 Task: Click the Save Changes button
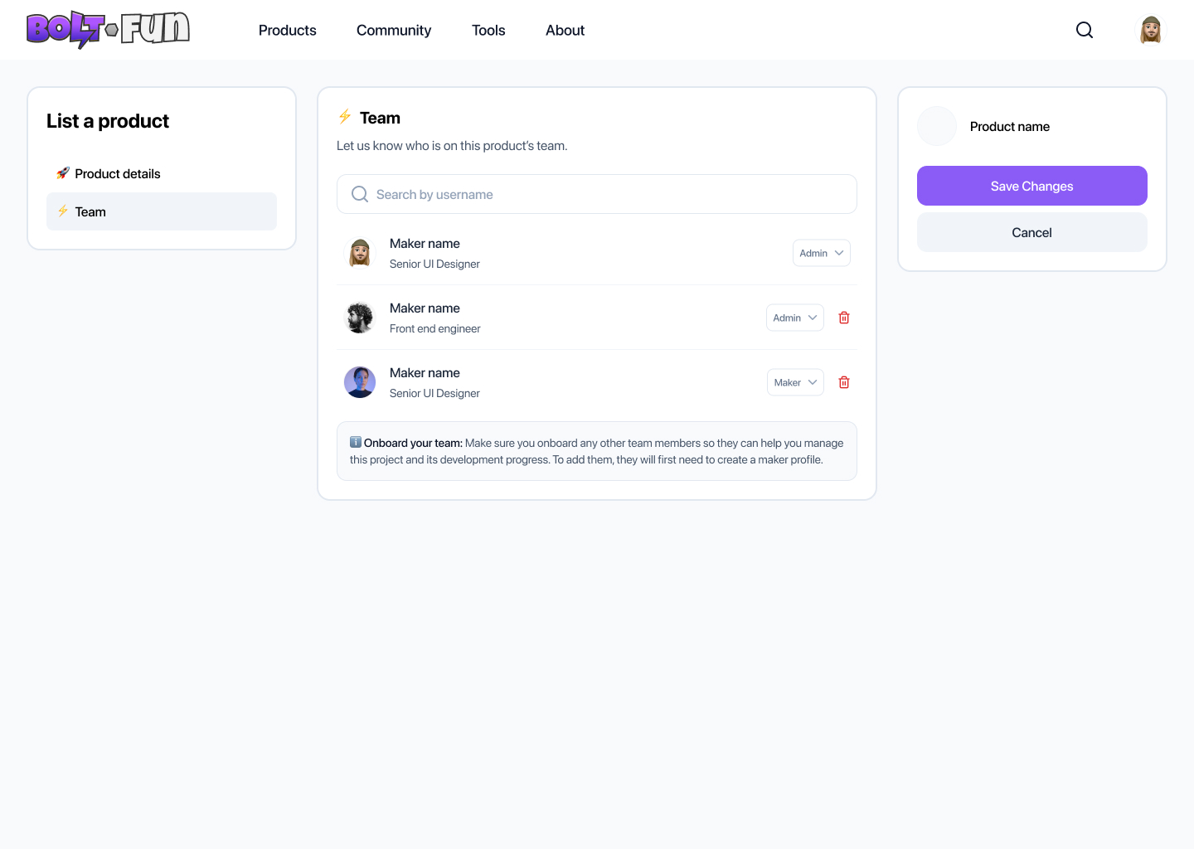coord(1032,186)
